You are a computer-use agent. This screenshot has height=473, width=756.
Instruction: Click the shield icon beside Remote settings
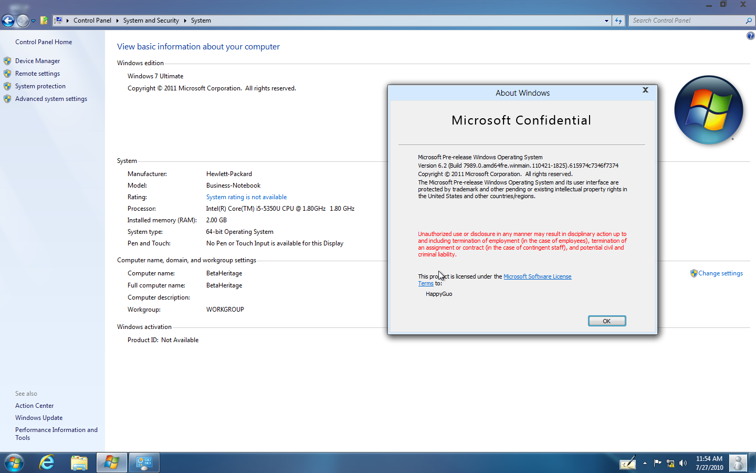coord(7,74)
